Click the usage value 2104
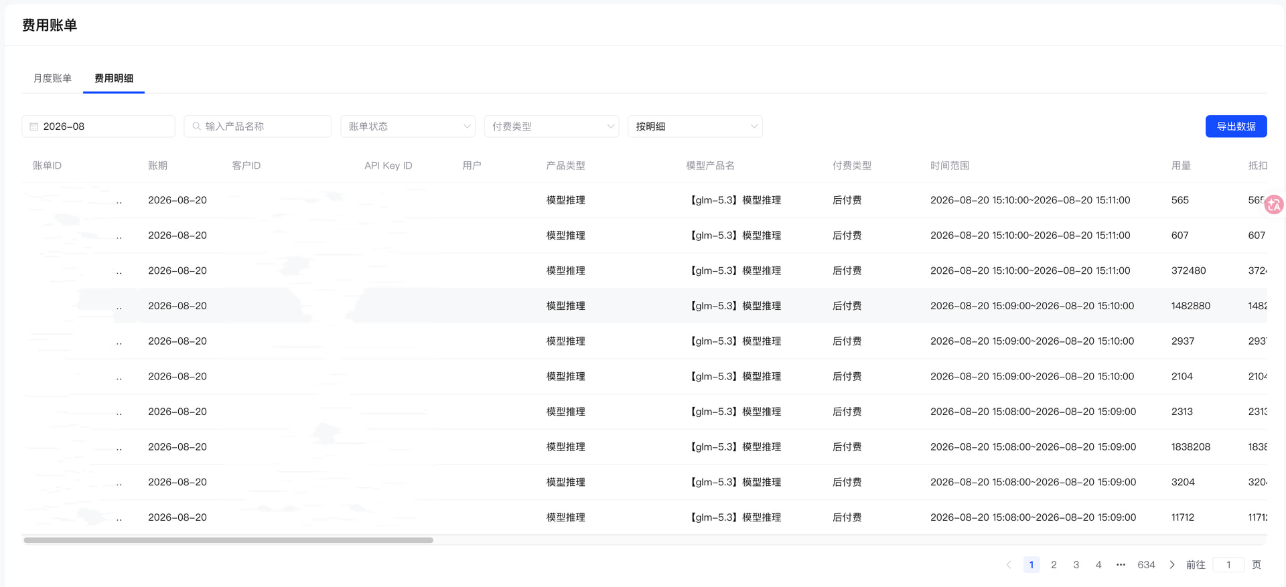Image resolution: width=1286 pixels, height=587 pixels. pos(1182,376)
